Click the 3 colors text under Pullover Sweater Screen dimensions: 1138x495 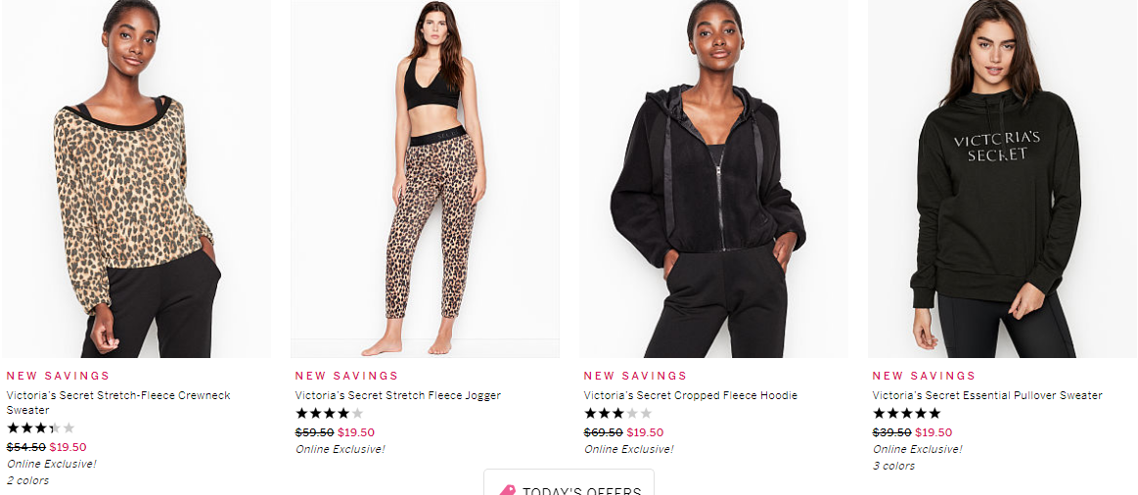pyautogui.click(x=894, y=466)
